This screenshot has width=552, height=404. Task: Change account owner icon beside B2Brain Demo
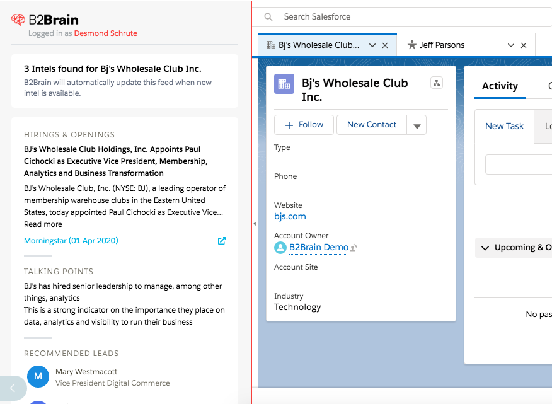(x=354, y=248)
